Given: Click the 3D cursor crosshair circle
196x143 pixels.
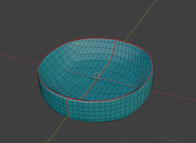Looking at the screenshot, I should [x=97, y=75].
